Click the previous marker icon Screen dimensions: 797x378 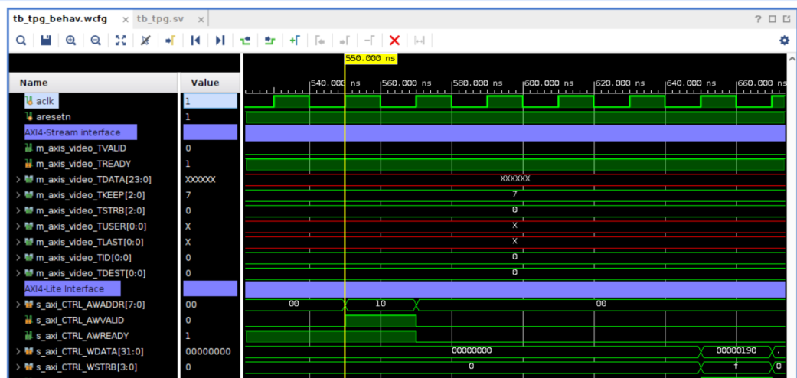tap(320, 41)
